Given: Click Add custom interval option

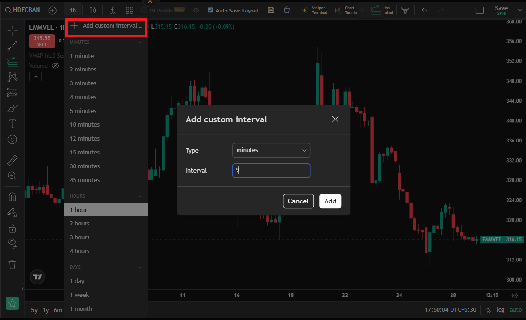Looking at the screenshot, I should click(106, 26).
